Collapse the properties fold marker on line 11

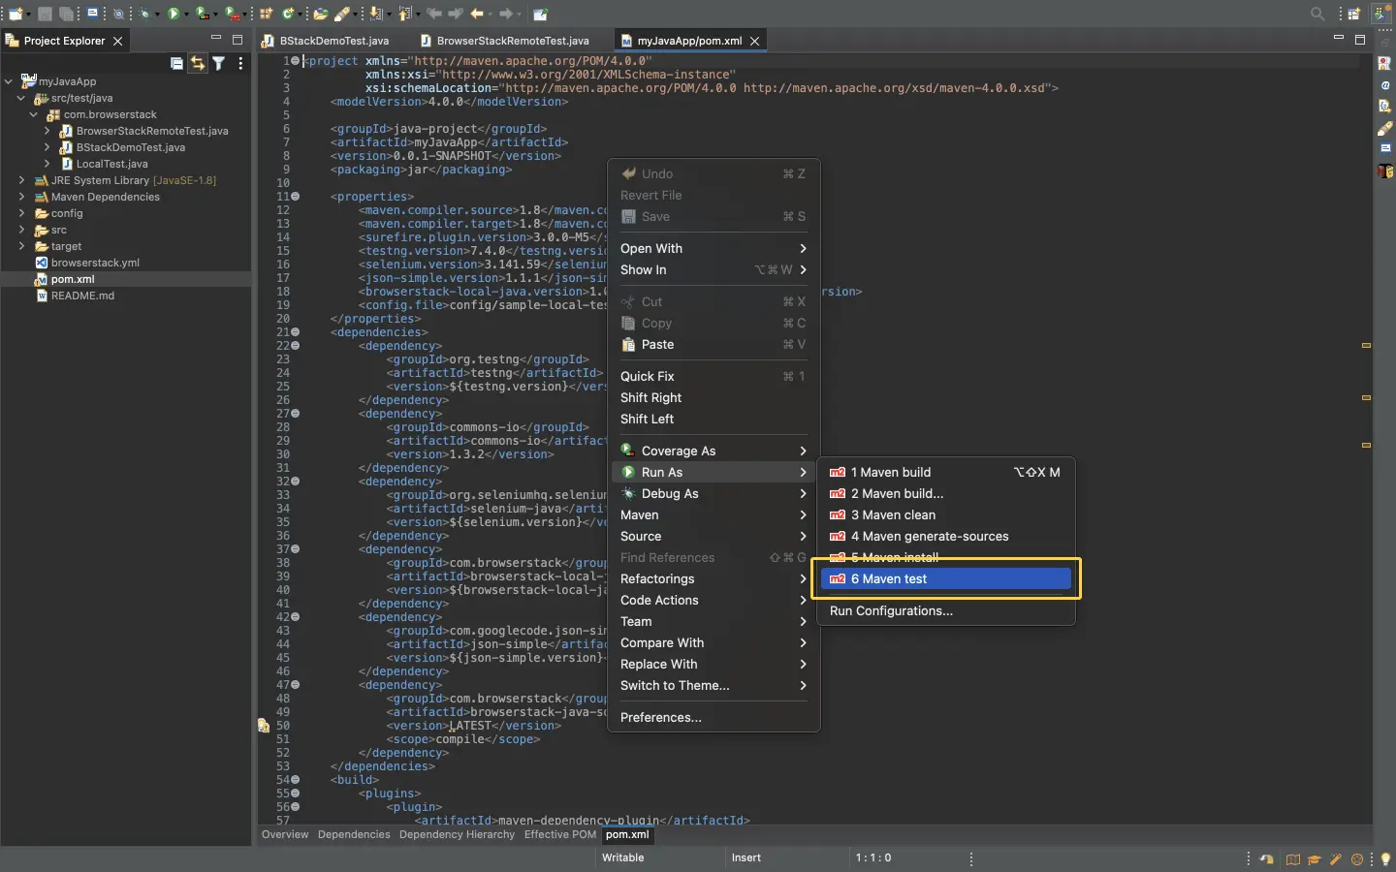296,197
